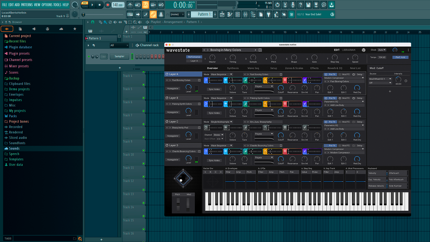The height and width of the screenshot is (242, 430).
Task: Switch to the Wave Seq tab
Action: [253, 68]
